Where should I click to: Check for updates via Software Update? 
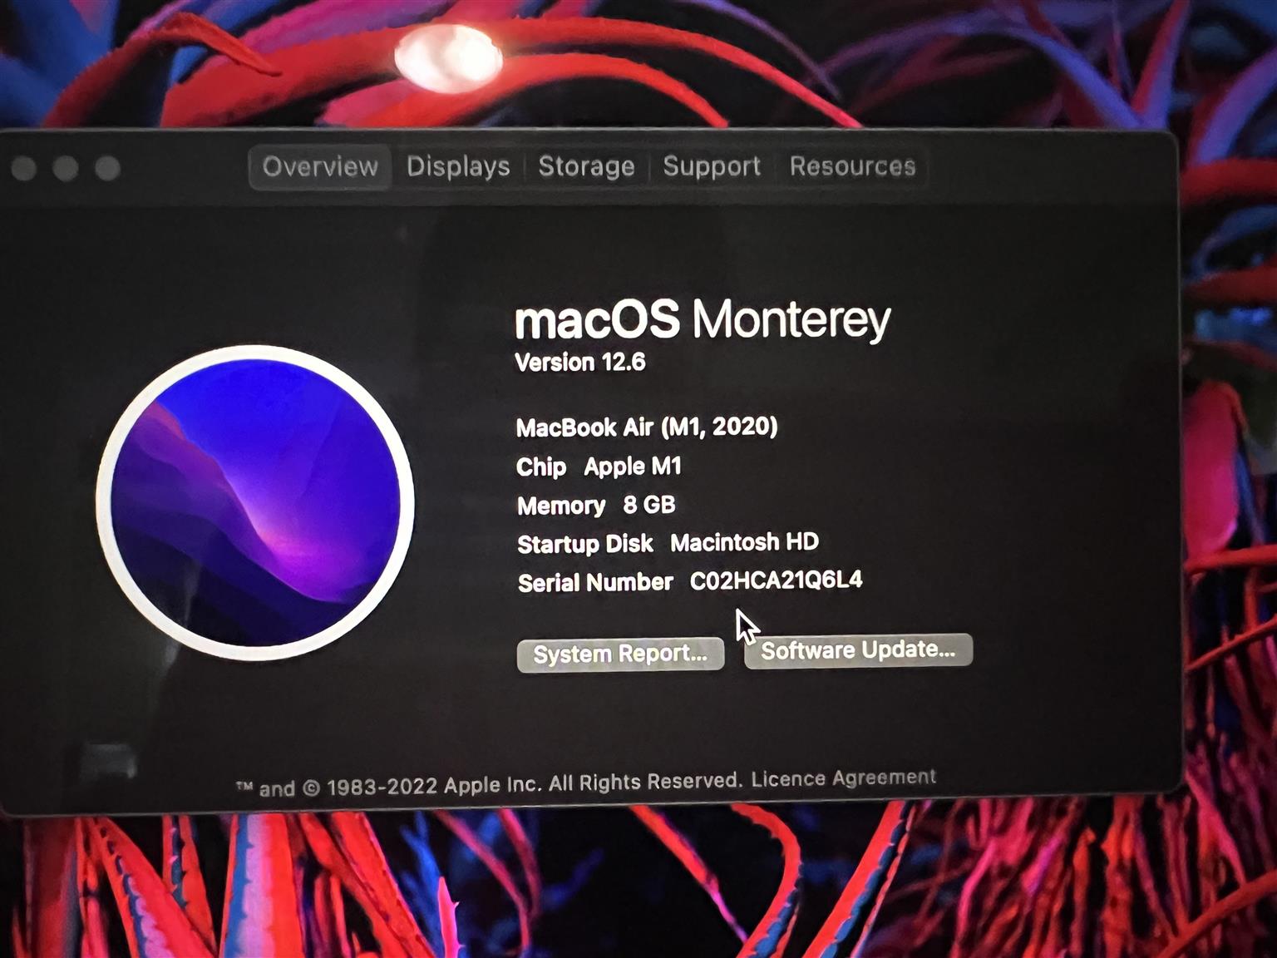(x=858, y=650)
